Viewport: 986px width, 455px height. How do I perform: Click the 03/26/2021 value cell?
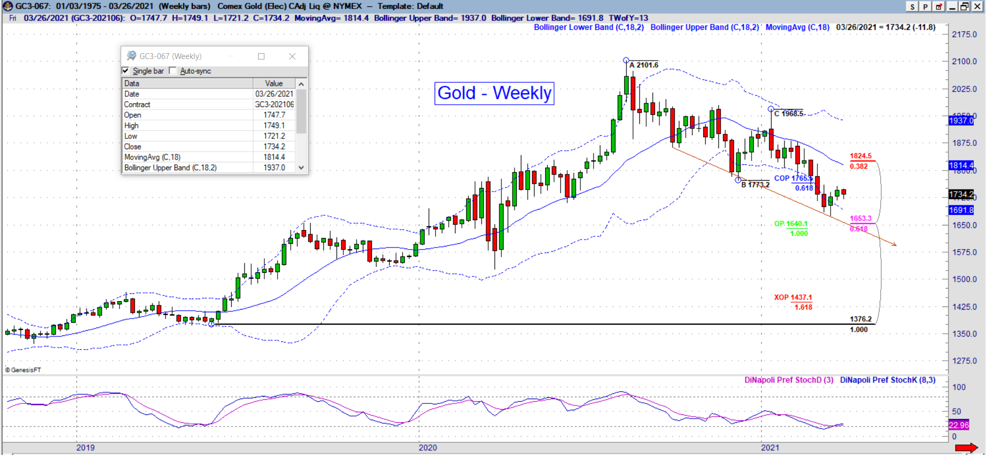tap(274, 94)
